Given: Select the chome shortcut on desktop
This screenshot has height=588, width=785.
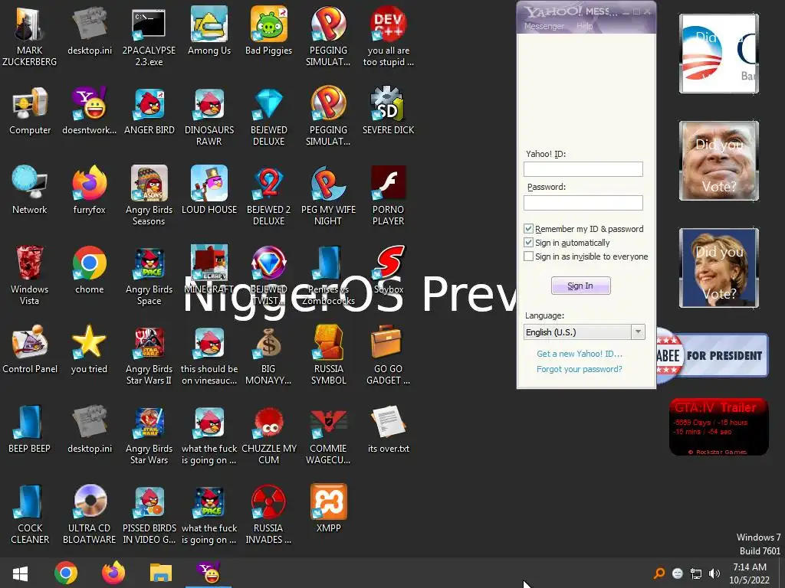Looking at the screenshot, I should pos(89,270).
